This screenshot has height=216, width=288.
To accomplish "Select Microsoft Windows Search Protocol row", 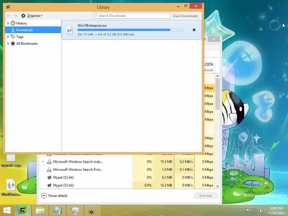I will click(127, 170).
